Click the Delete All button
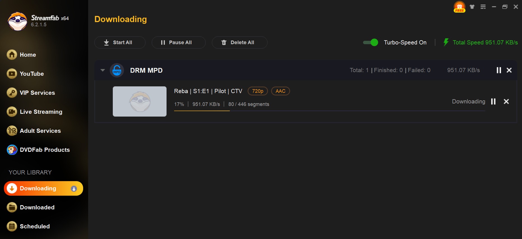This screenshot has width=522, height=239. click(240, 42)
